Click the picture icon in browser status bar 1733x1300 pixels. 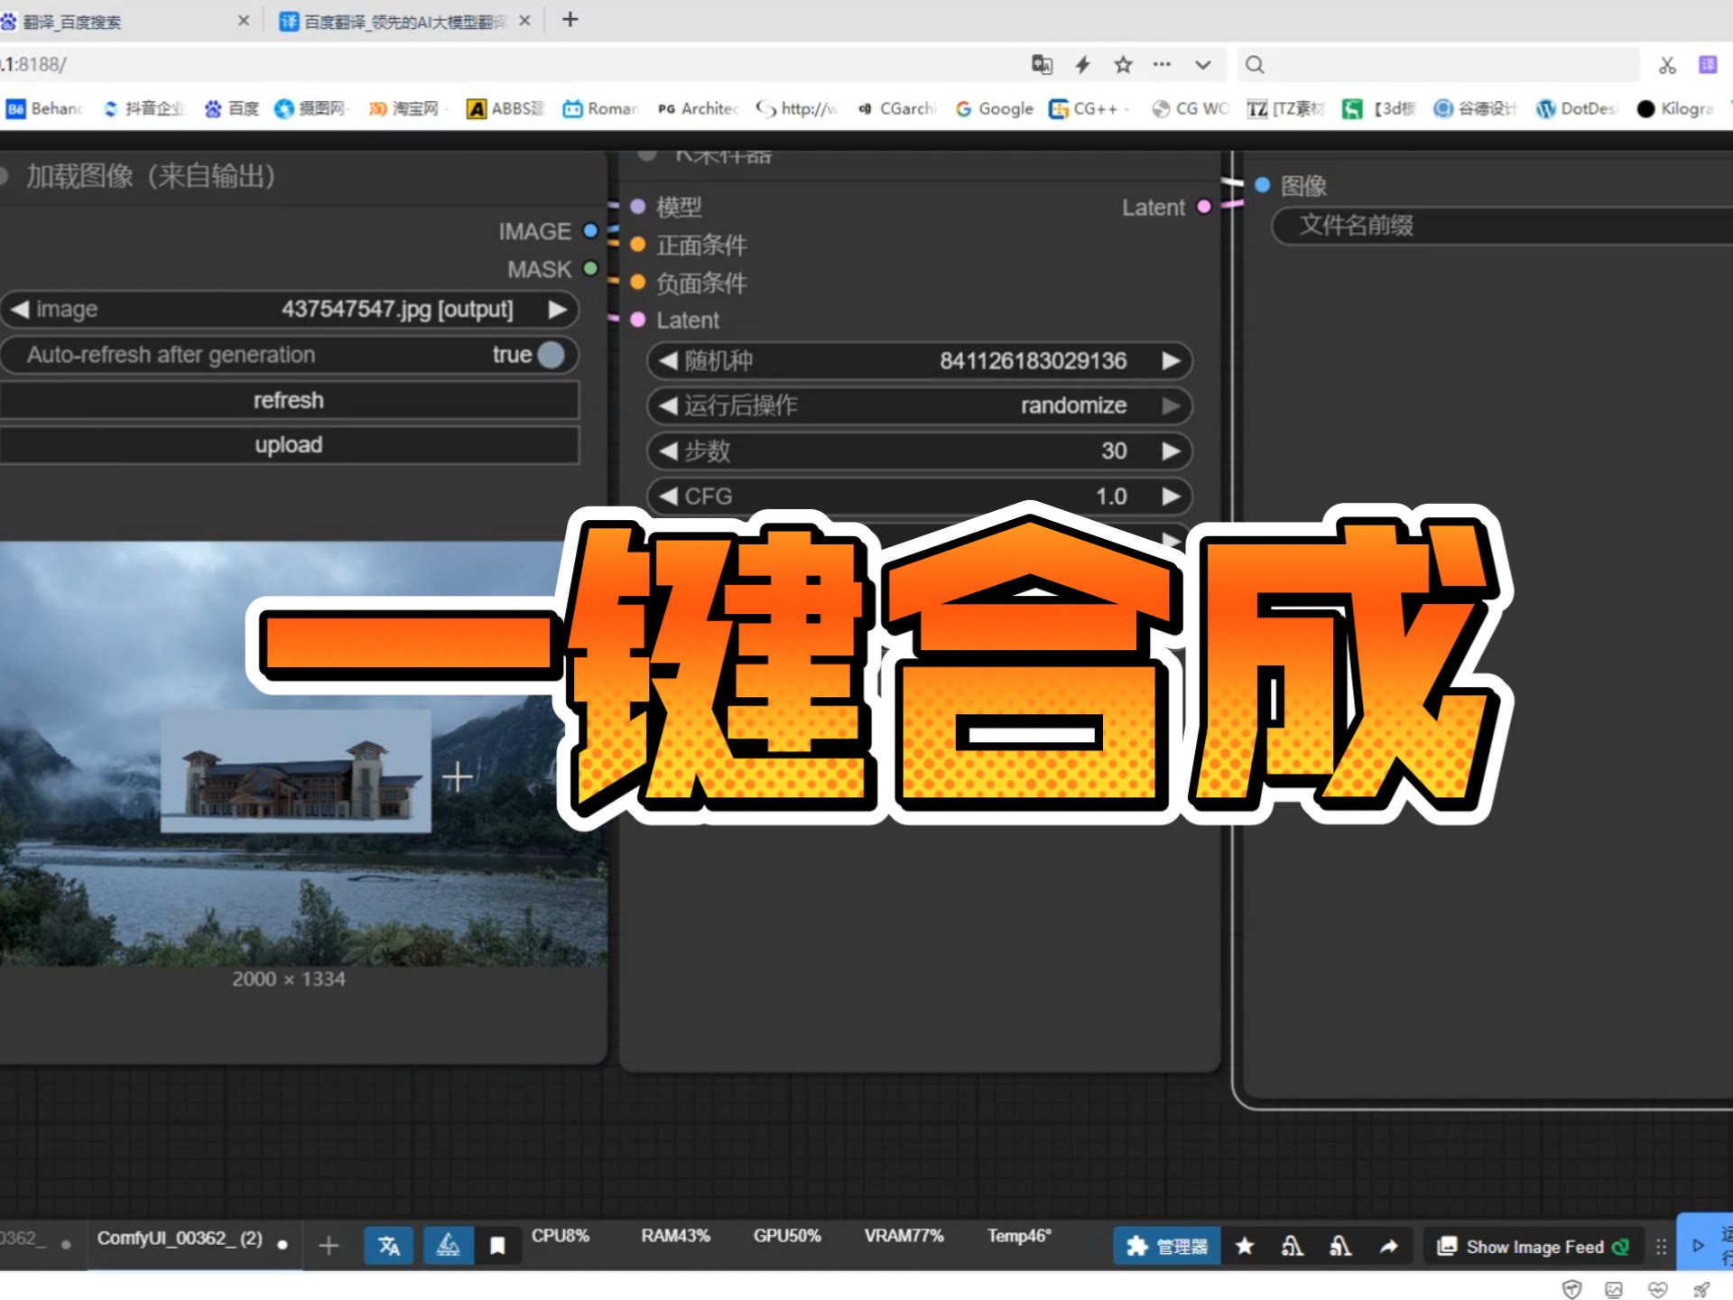(x=1614, y=1289)
